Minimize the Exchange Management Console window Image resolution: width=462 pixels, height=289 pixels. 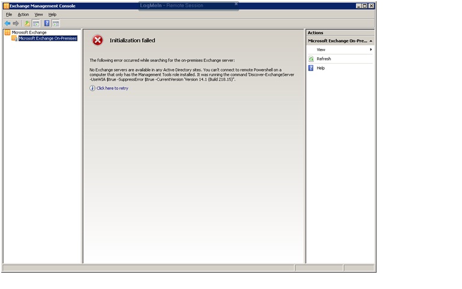[x=359, y=6]
